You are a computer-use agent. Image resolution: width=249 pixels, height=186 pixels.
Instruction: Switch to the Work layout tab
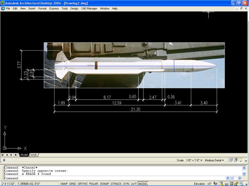tap(33, 155)
